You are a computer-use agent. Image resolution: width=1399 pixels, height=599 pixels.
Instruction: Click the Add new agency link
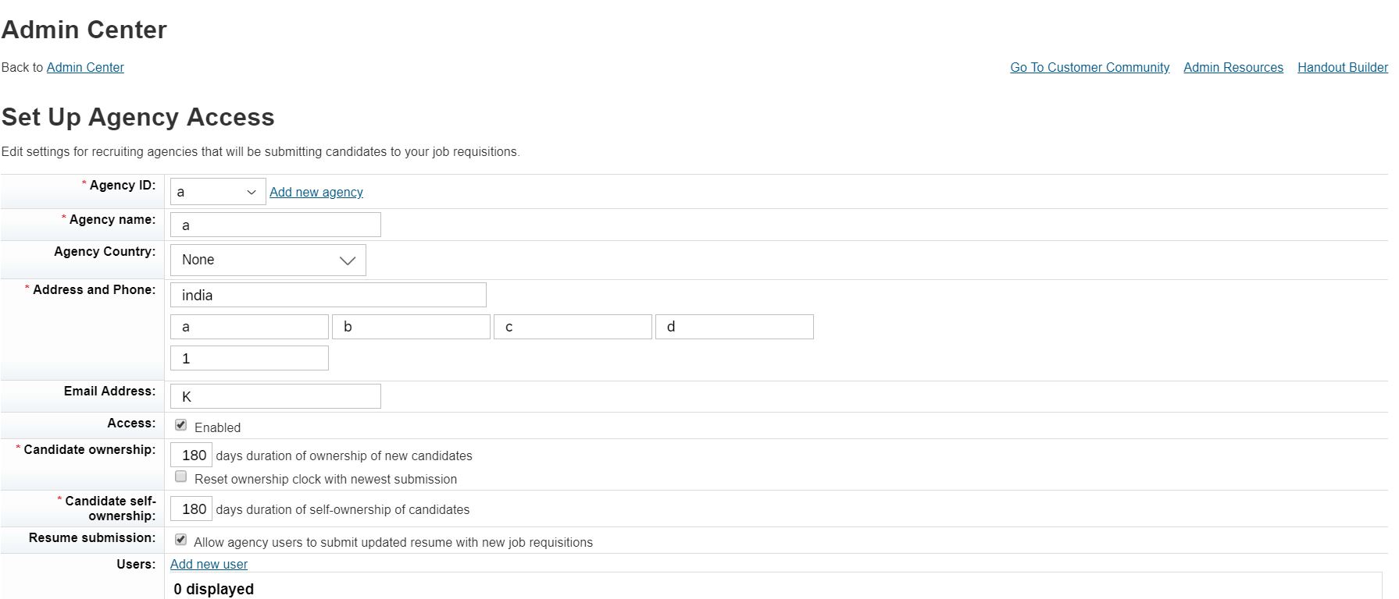(x=316, y=192)
